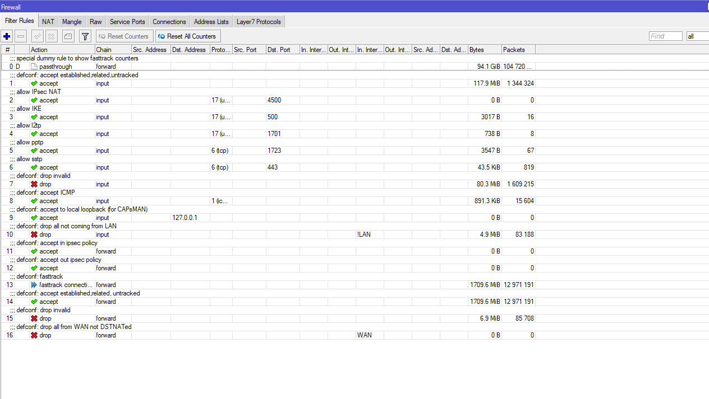Open the Layer7 Protocols tab
Image resolution: width=709 pixels, height=399 pixels.
click(259, 21)
